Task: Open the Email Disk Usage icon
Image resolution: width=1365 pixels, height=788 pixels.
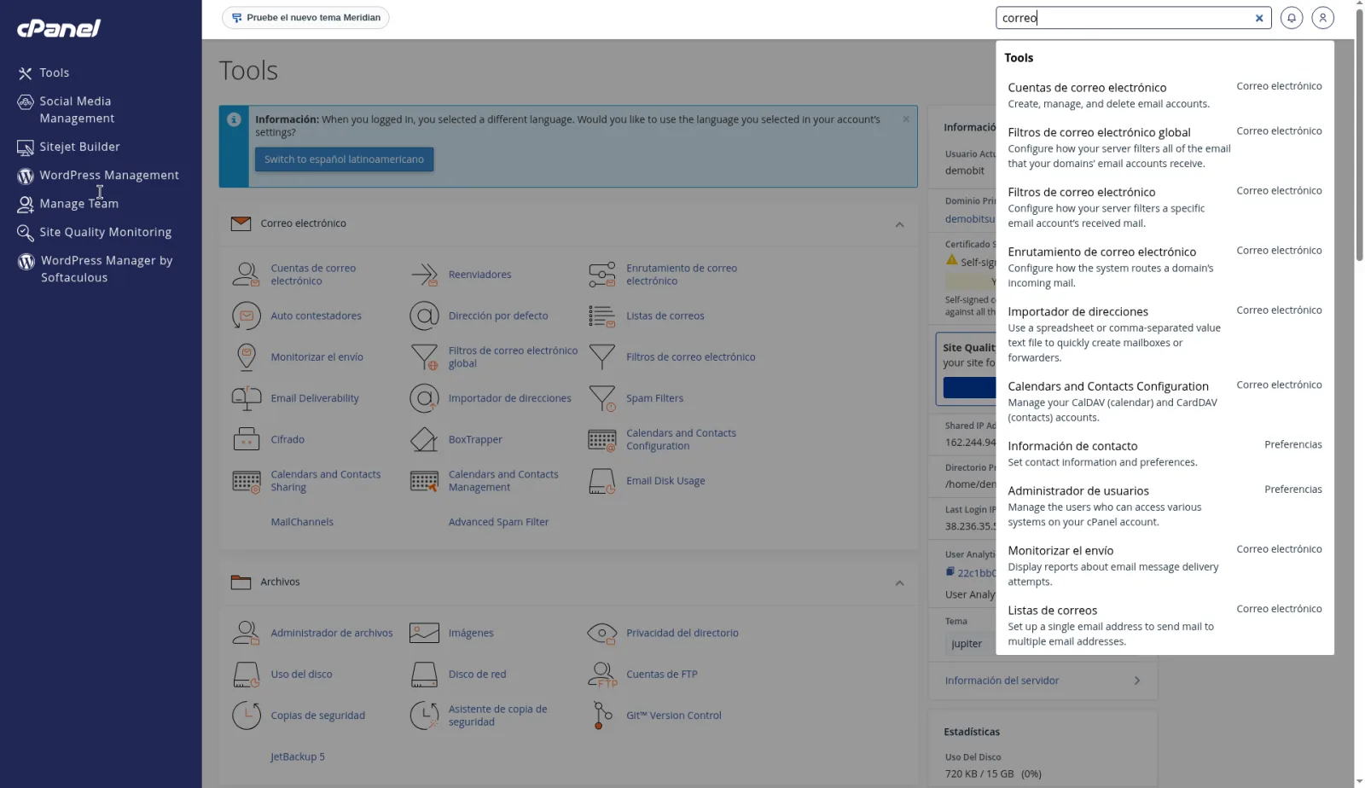Action: pyautogui.click(x=601, y=481)
